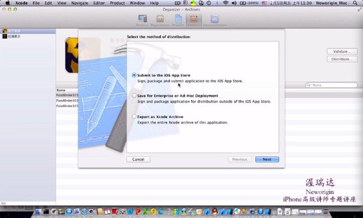The image size is (363, 218).
Task: Click the Neworigin_Mac user name in menu bar
Action: point(332,3)
